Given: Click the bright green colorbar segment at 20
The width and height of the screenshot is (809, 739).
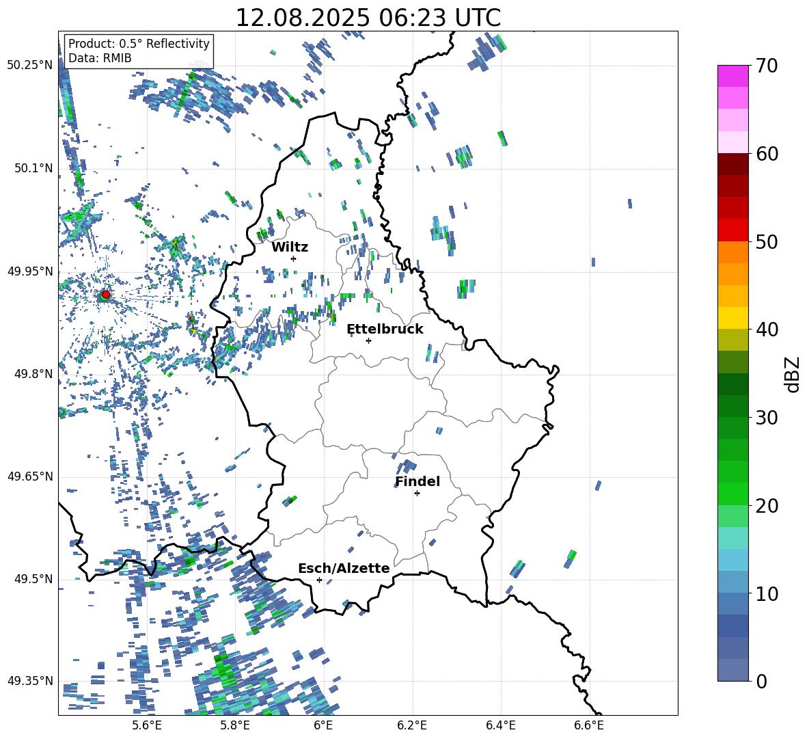Looking at the screenshot, I should tap(733, 494).
